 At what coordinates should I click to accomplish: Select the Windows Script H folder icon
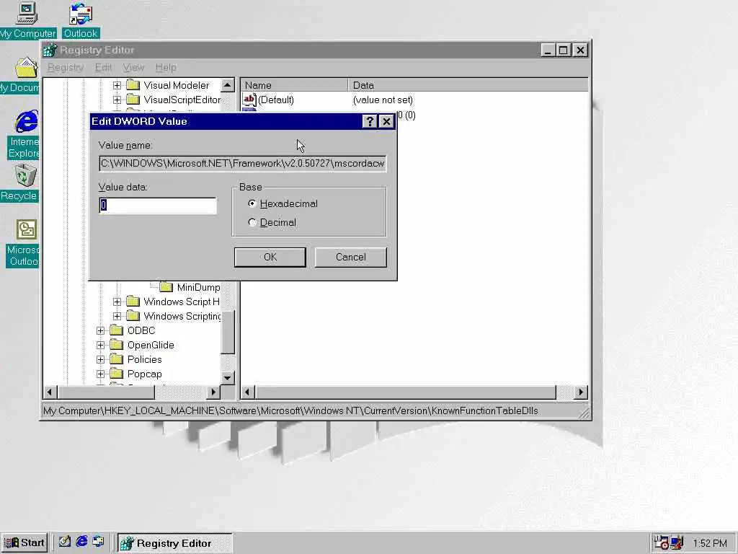pos(133,302)
